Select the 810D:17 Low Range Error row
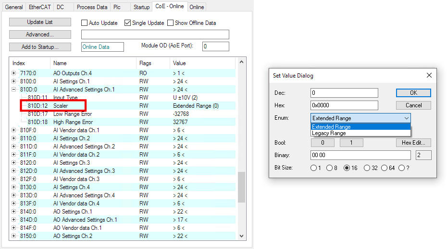Screen dimensions: 447x249 pyautogui.click(x=123, y=114)
